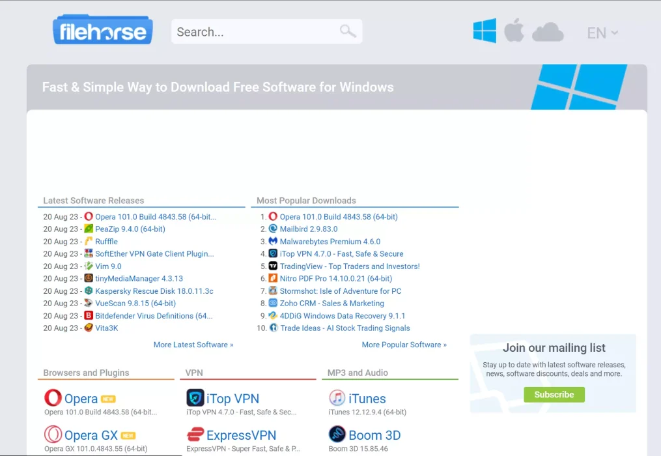Open Mailbird 2.9.83.0 link
661x456 pixels.
coord(309,229)
